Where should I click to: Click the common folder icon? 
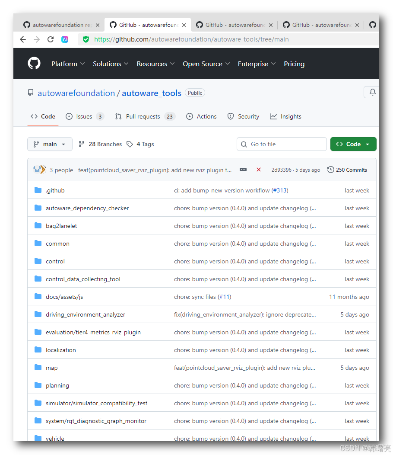coord(38,244)
